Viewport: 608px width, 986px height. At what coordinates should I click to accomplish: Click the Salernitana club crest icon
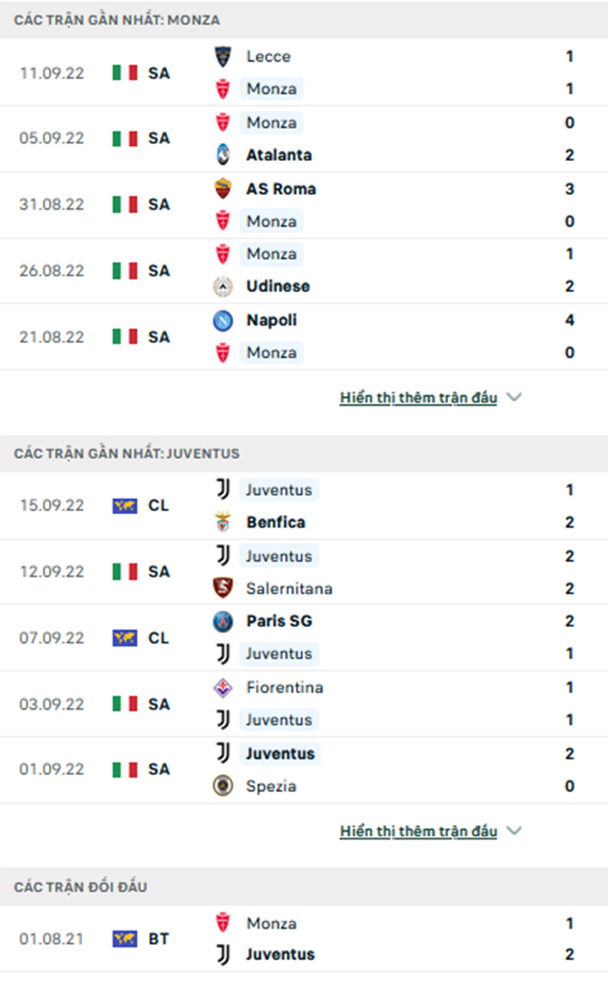point(223,588)
